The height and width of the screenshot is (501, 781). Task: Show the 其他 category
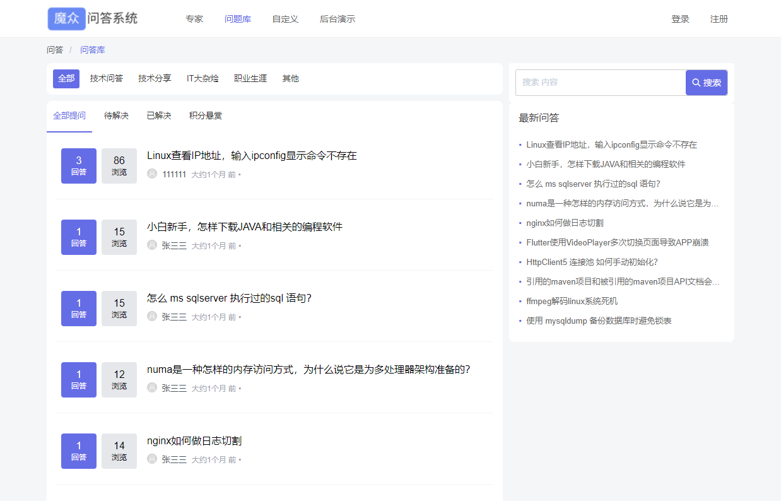click(291, 79)
